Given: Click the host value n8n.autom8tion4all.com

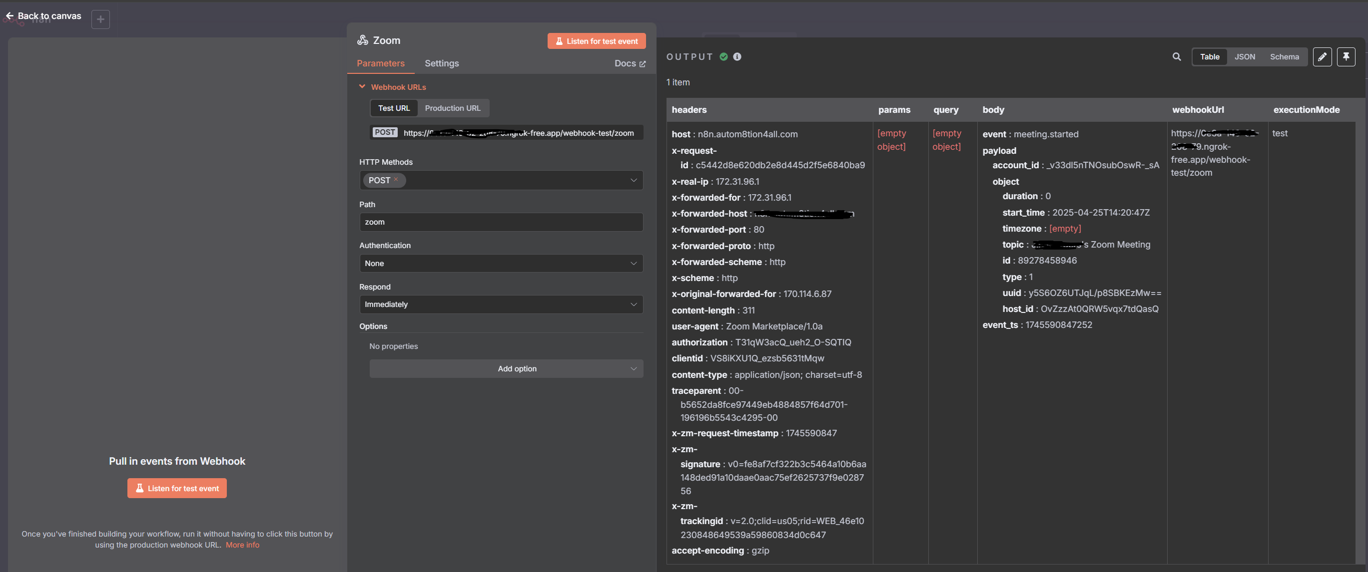Looking at the screenshot, I should 747,134.
